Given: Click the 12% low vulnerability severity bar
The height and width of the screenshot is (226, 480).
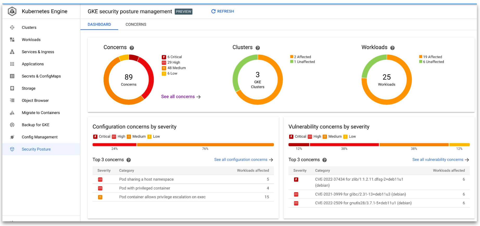Looking at the screenshot, I should (459, 145).
